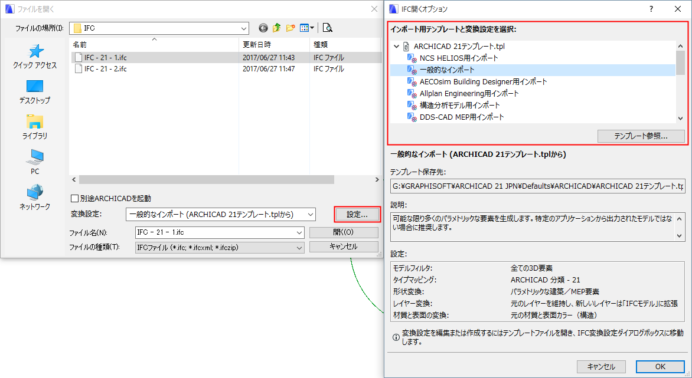Select Allplan Engineering用インポート entry
This screenshot has height=378, width=692.
469,93
